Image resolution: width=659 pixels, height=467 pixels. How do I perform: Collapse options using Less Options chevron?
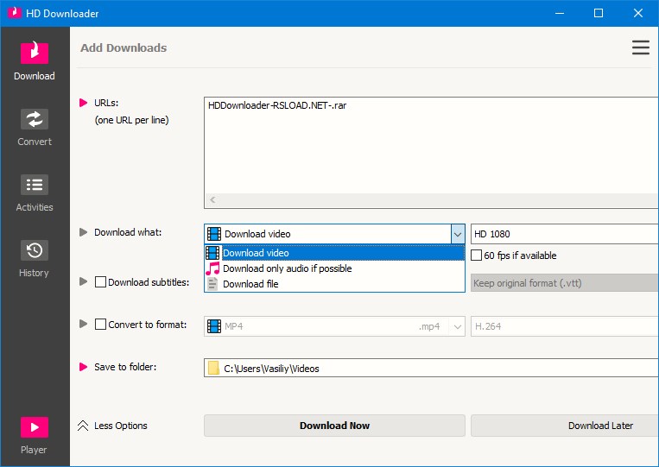point(84,426)
